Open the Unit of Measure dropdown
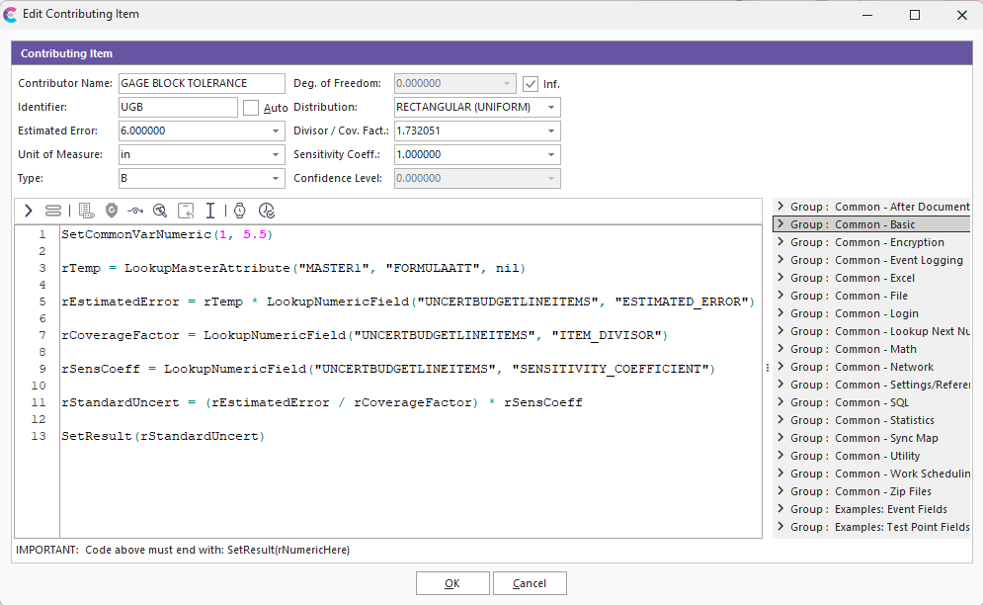The image size is (983, 605). (x=275, y=155)
